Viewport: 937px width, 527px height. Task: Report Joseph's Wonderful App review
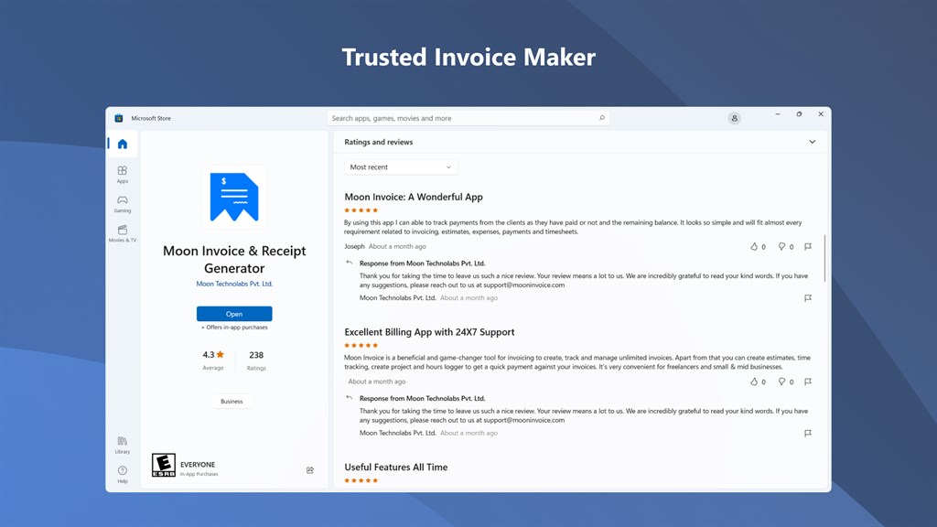pyautogui.click(x=808, y=246)
